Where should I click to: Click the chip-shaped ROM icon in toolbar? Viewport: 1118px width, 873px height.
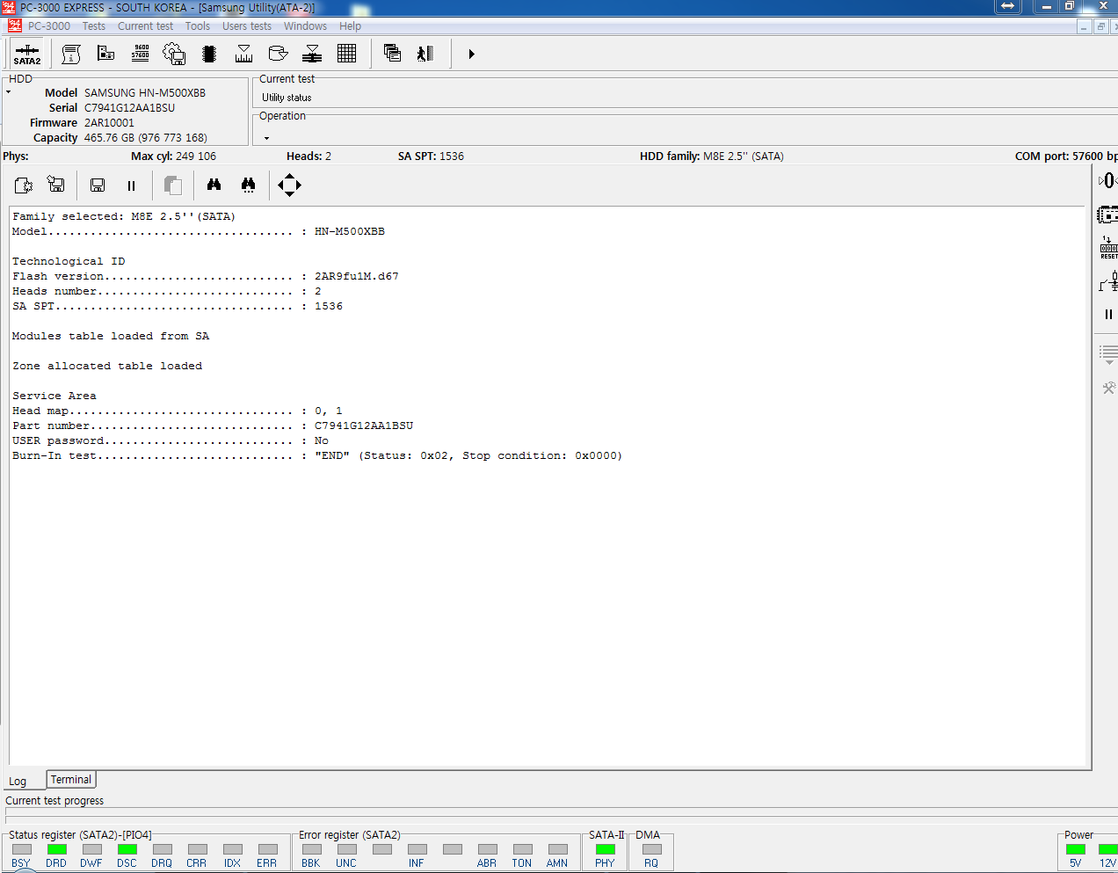pyautogui.click(x=209, y=54)
